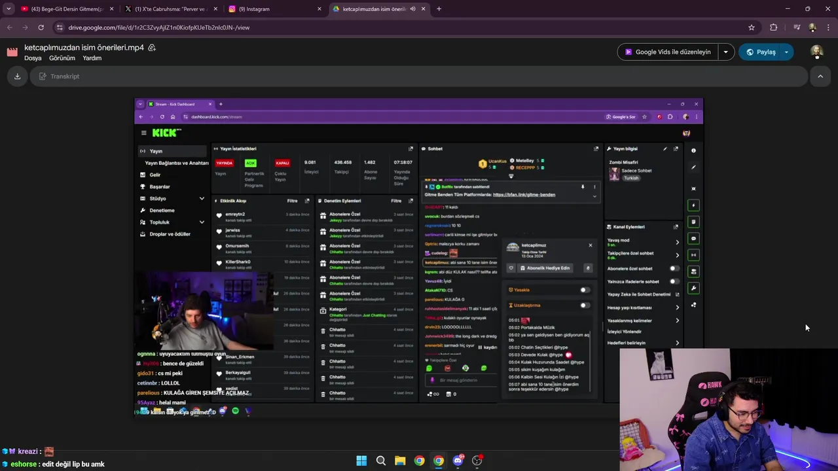Select Yayın in the Kick sidebar

173,151
